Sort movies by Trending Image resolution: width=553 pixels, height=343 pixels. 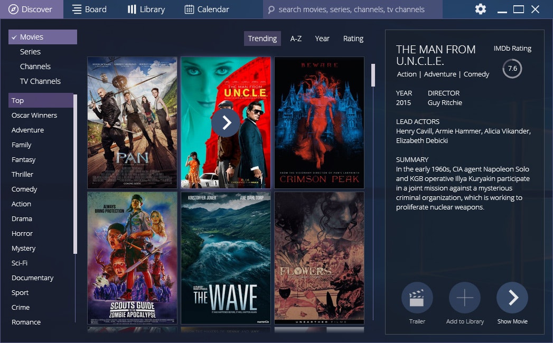coord(263,39)
